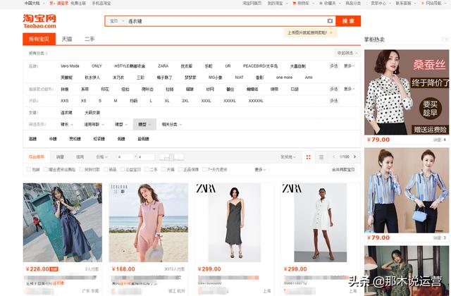Click the Taobao logo

coord(39,21)
